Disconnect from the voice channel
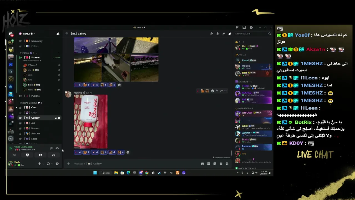Viewport: 355px width, 200px height. pos(57,148)
